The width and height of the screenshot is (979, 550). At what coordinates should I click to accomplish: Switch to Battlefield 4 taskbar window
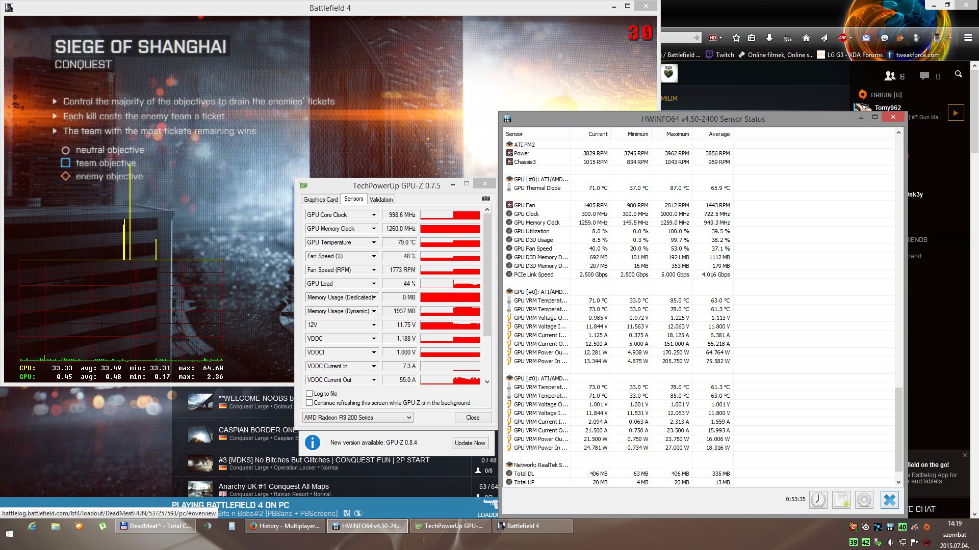tap(532, 526)
